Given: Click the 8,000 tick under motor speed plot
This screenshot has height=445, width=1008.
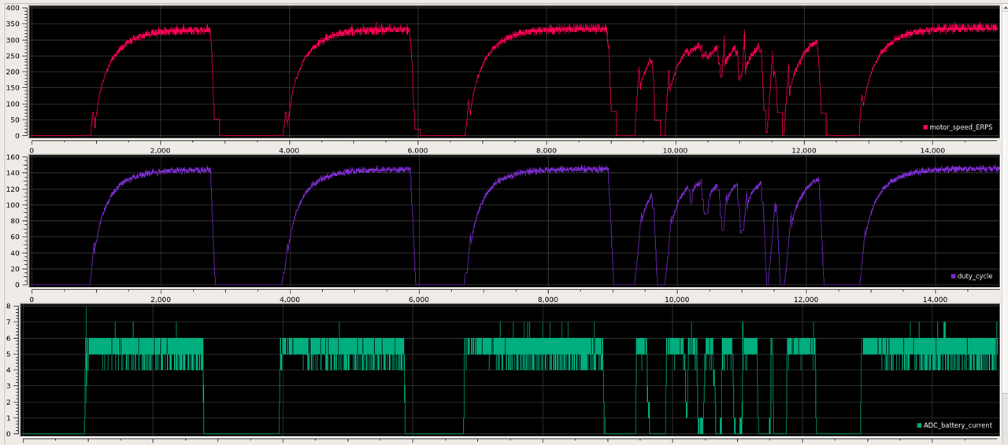Looking at the screenshot, I should [x=546, y=149].
